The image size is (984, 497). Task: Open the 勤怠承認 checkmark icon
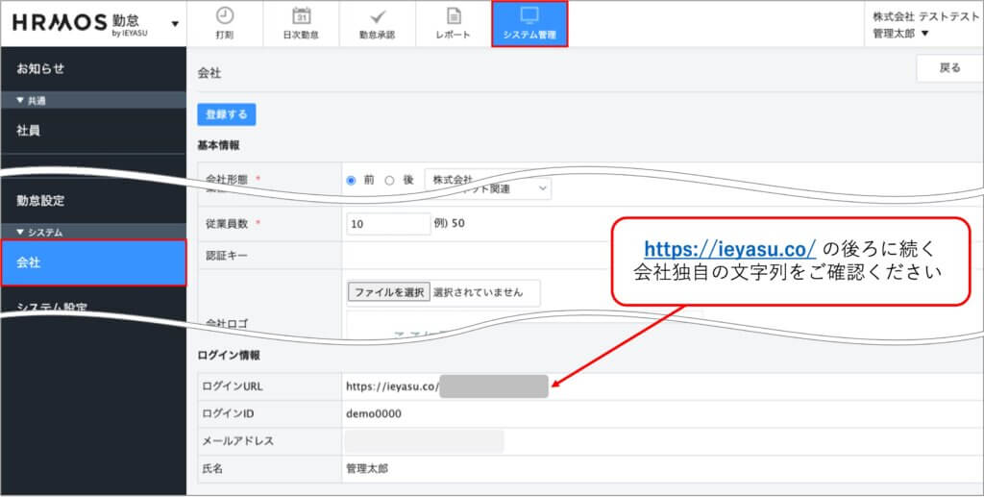pyautogui.click(x=378, y=16)
